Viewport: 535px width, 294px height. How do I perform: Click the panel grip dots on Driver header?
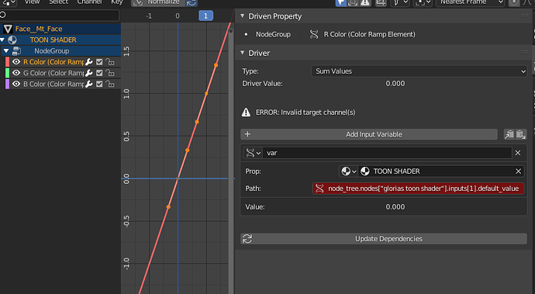click(x=524, y=52)
